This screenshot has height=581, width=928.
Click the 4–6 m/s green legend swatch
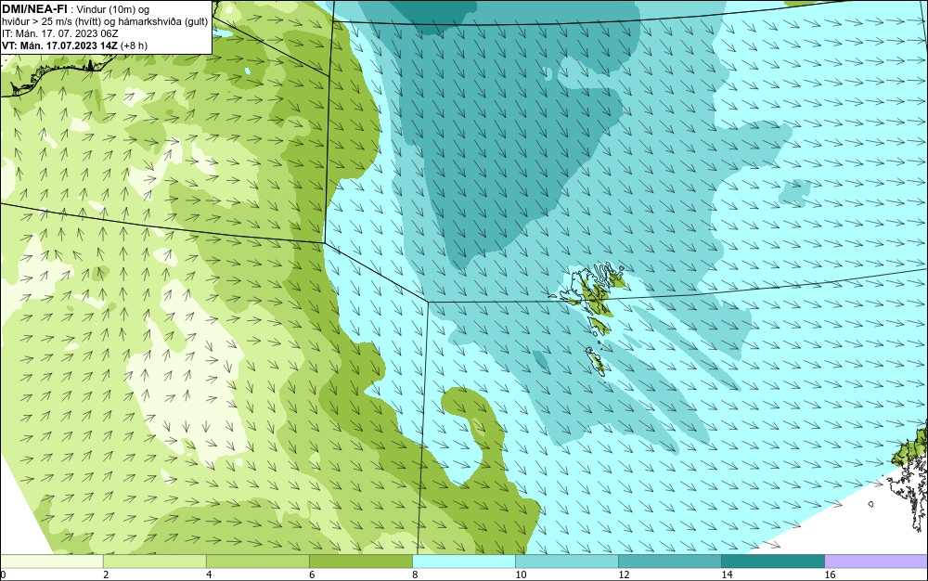(x=257, y=561)
